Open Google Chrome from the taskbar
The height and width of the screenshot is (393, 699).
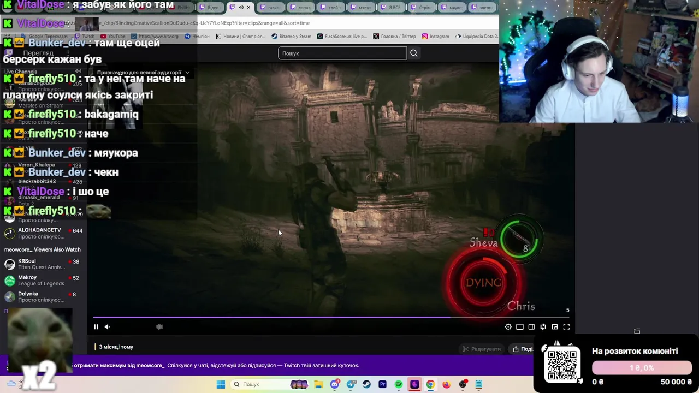pyautogui.click(x=430, y=384)
